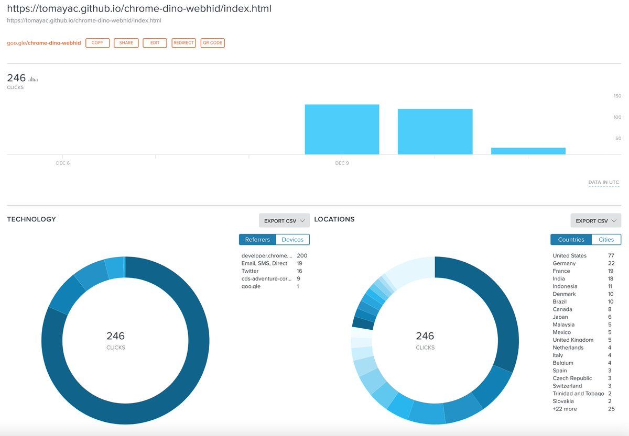Screen dimensions: 629x436
Task: Click the smallest bar in the clicks chart
Action: [528, 151]
